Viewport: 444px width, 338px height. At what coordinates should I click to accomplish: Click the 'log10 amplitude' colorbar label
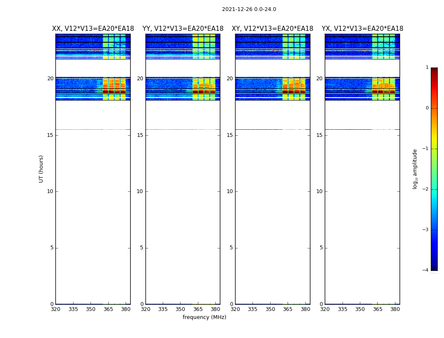415,169
